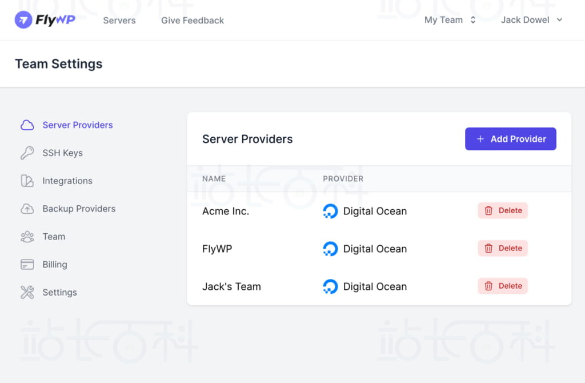Image resolution: width=585 pixels, height=383 pixels.
Task: Click the Digital Ocean logo for Acme Inc.
Action: (330, 211)
